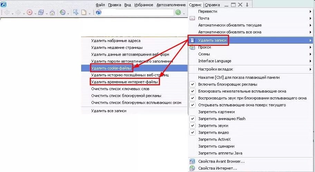The height and width of the screenshot is (172, 315).
Task: Click the blue arrow cursor toolbar icon
Action: tap(76, 12)
